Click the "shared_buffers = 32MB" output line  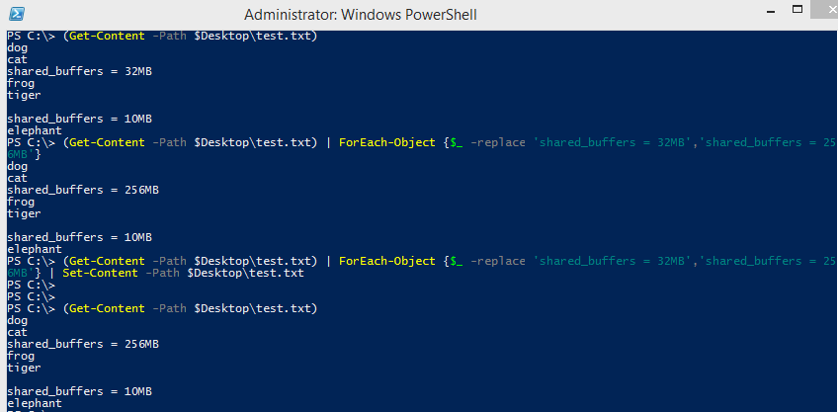[80, 71]
